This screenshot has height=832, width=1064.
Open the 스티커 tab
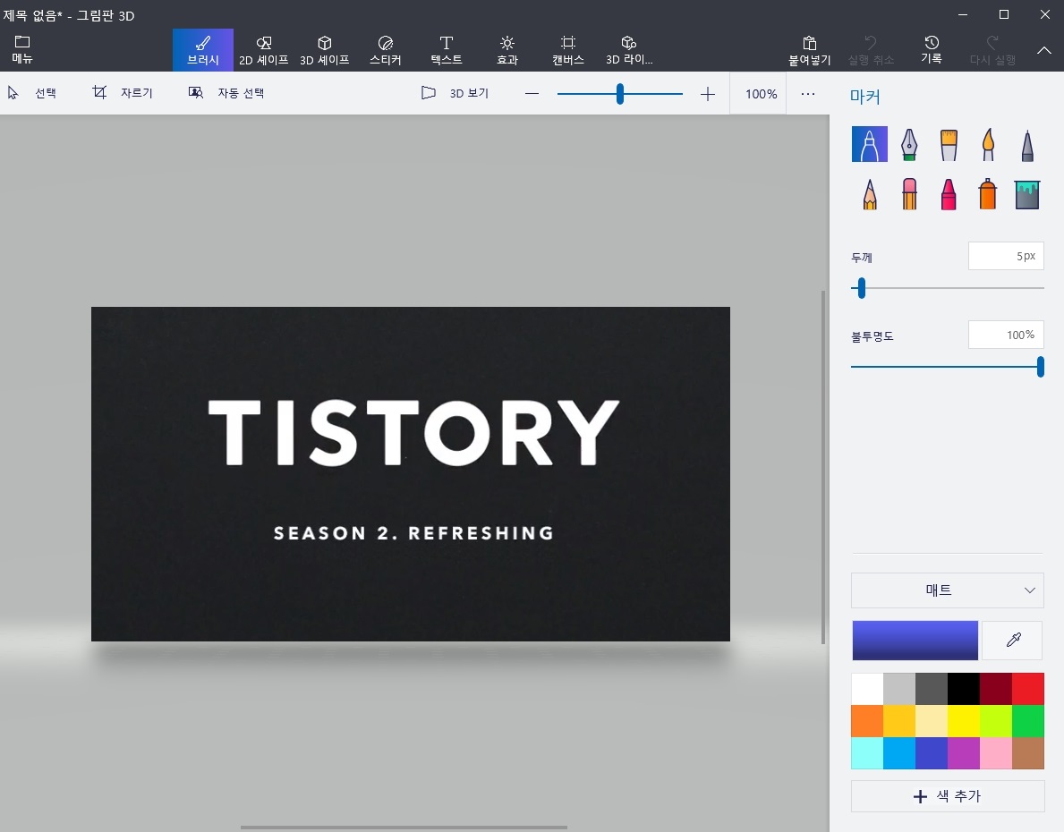click(386, 50)
